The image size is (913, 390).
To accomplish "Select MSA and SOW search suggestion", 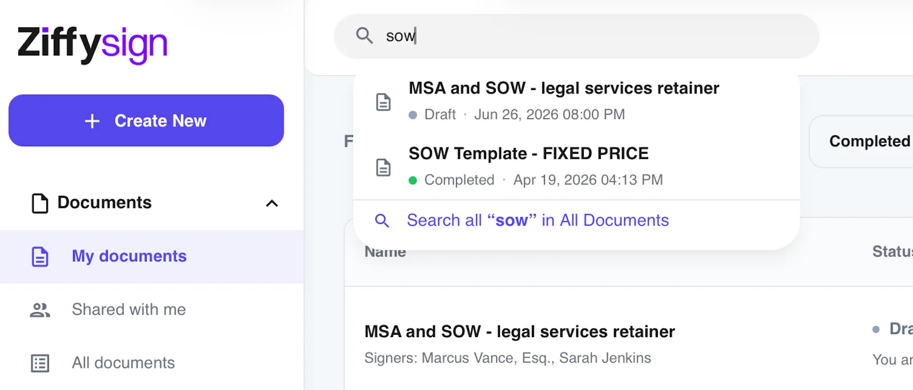I will [576, 101].
